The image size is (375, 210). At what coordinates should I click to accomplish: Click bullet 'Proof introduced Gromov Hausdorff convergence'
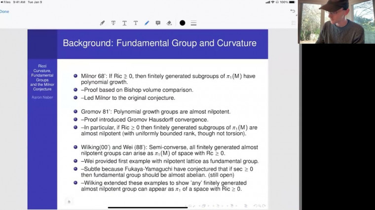[145, 120]
